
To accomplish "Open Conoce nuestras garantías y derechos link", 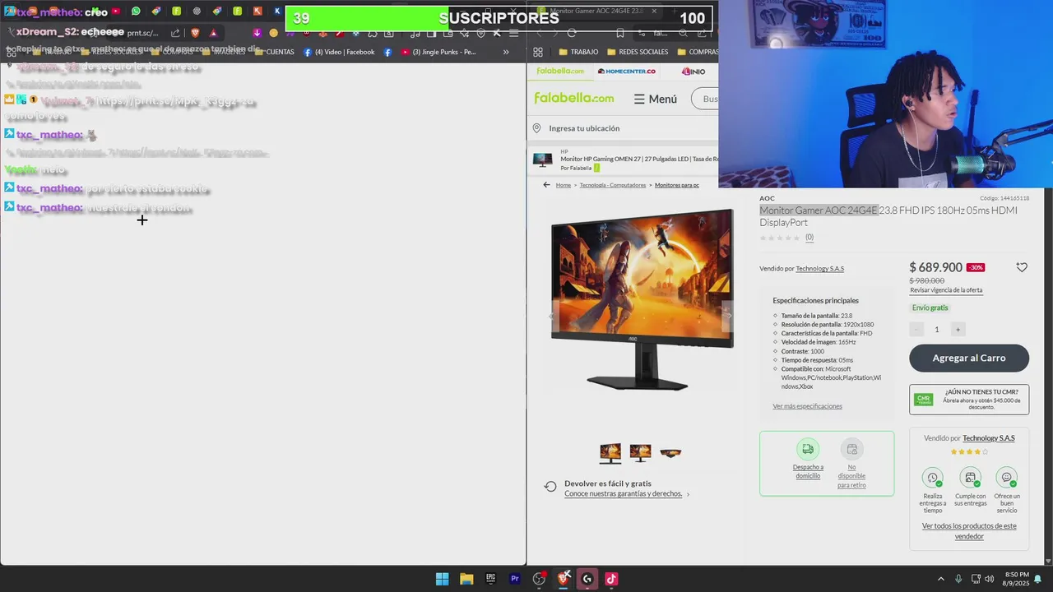I will (624, 494).
